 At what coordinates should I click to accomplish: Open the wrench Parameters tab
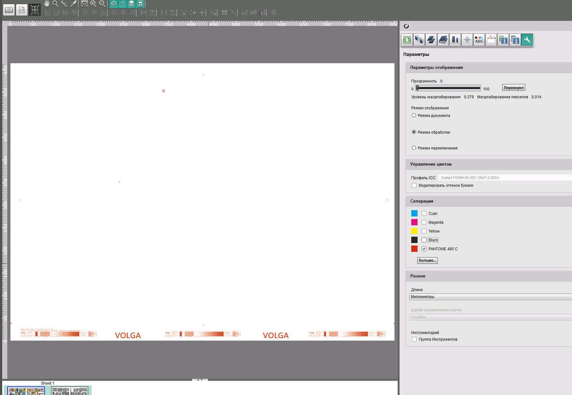(527, 40)
